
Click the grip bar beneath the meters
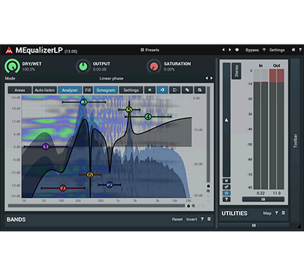pos(263,199)
